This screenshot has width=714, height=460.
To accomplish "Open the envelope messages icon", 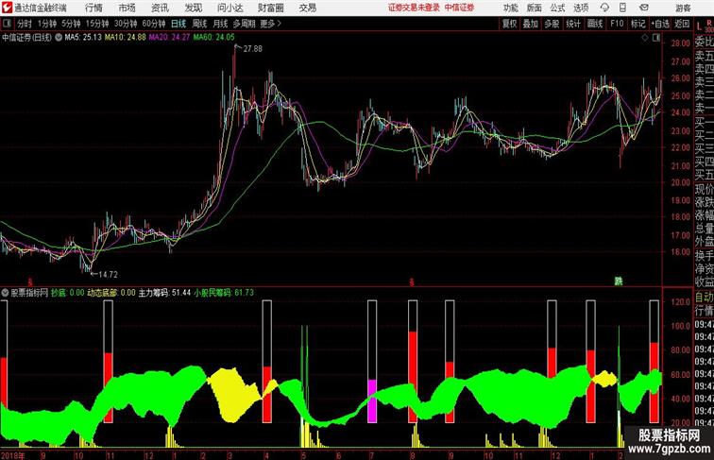I will 644,8.
